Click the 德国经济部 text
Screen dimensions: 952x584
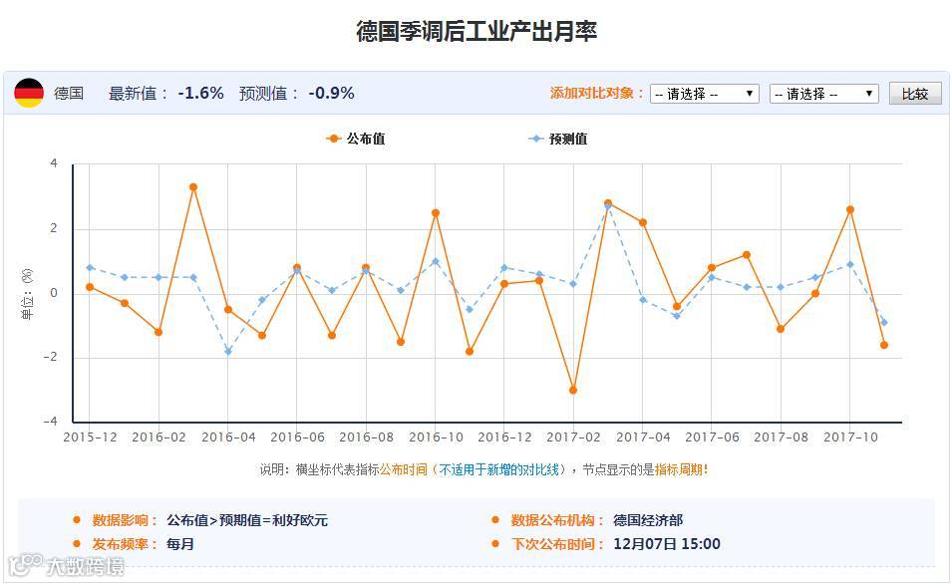(x=648, y=520)
